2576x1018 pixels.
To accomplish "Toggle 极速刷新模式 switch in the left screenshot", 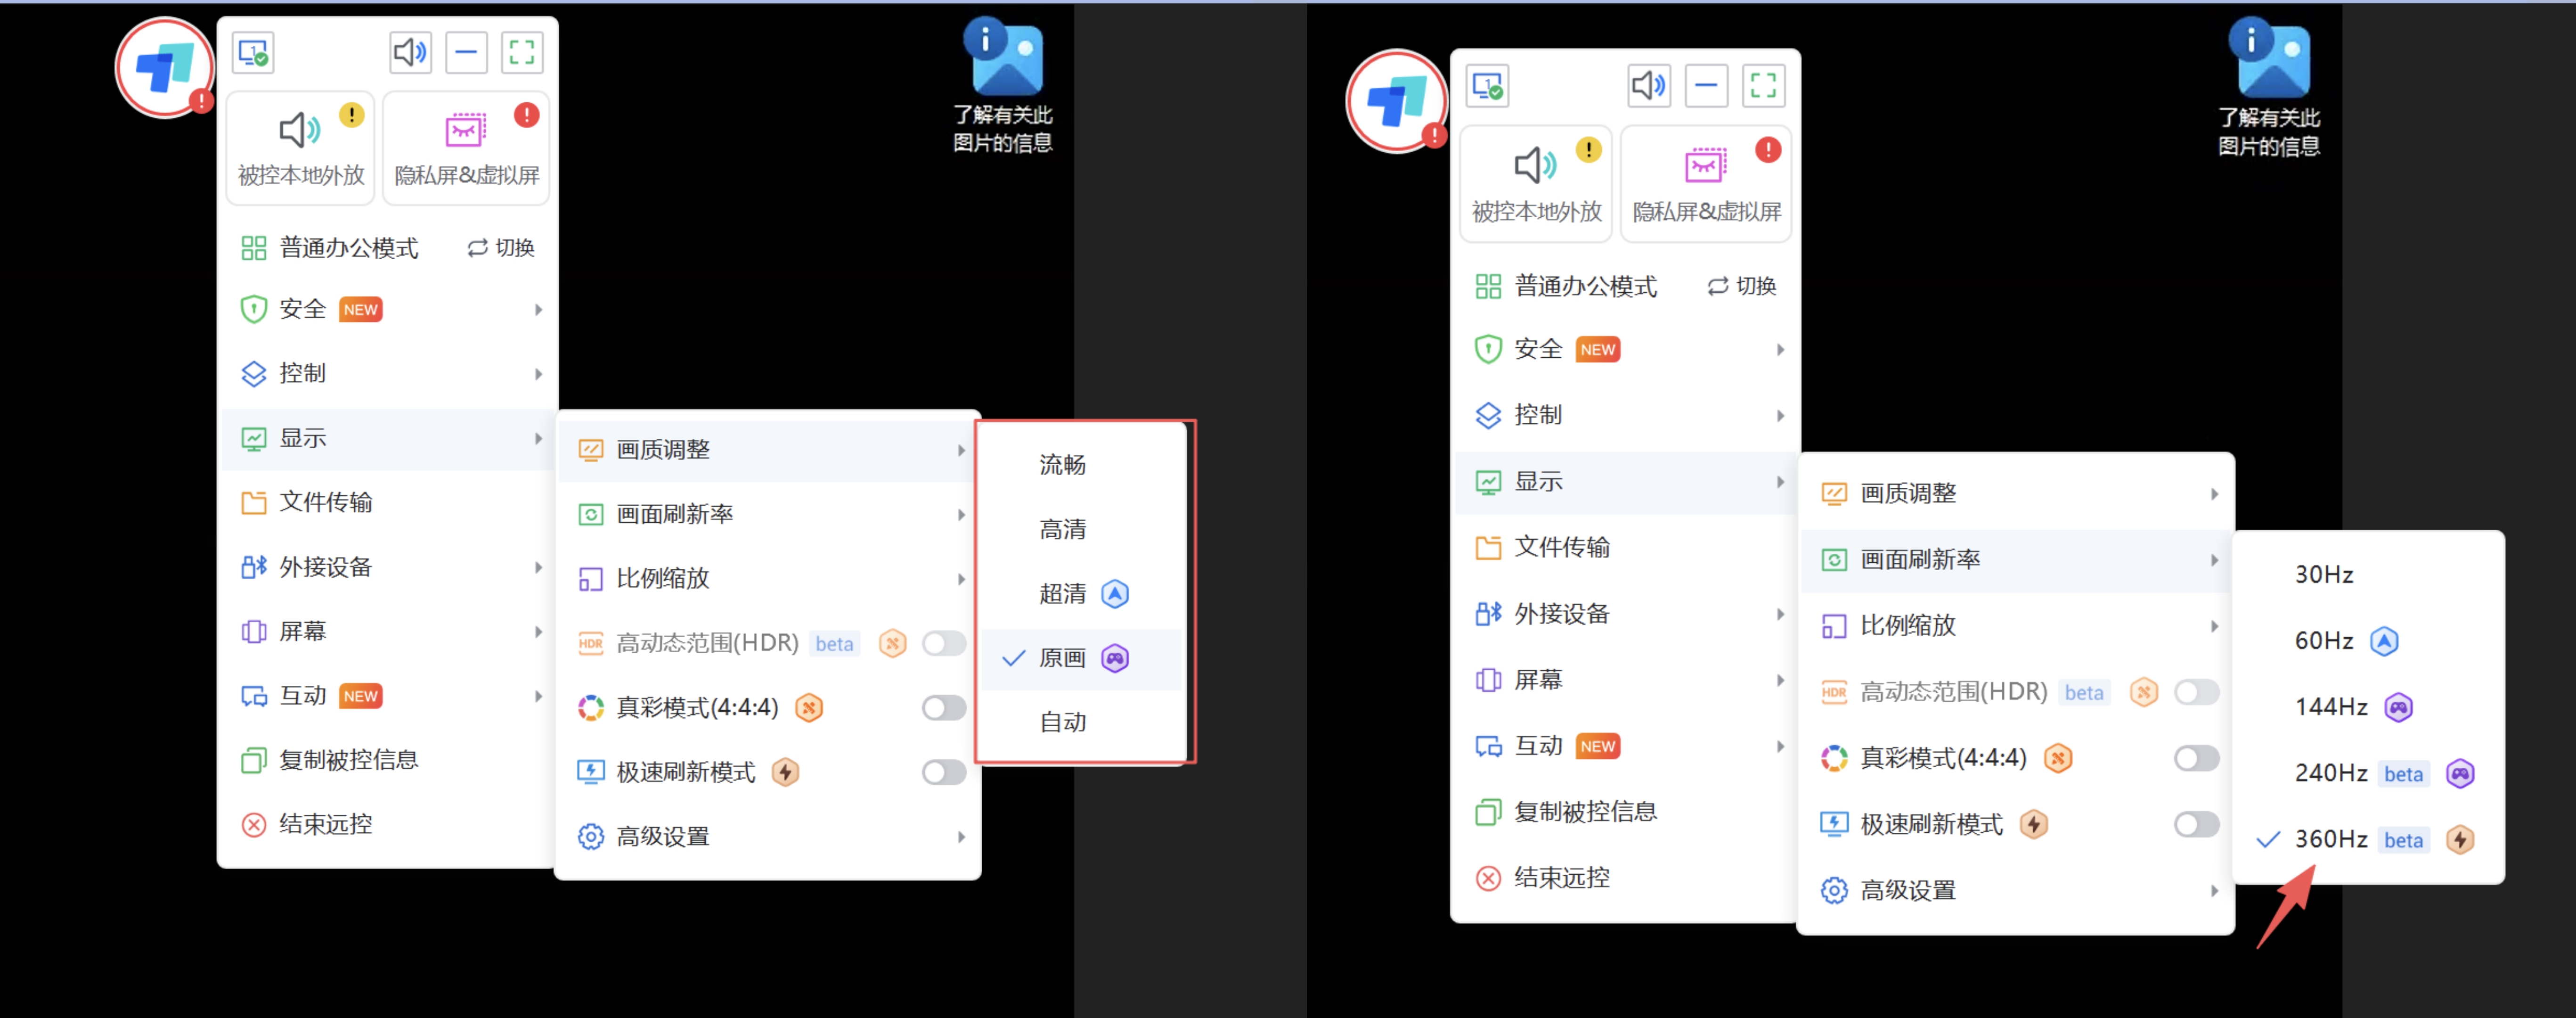I will [943, 772].
